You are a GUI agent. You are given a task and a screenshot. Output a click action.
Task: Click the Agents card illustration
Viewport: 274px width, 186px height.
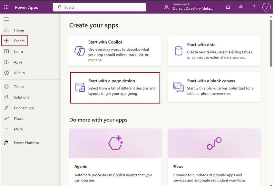(115, 143)
